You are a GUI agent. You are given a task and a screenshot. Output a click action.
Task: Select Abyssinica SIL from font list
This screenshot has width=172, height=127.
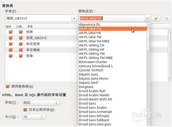[x=113, y=25]
